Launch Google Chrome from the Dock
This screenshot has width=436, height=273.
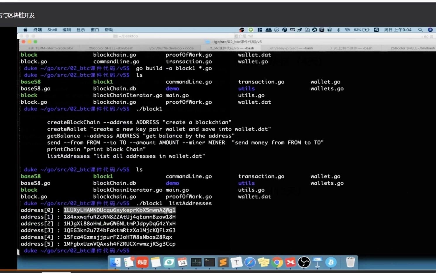[277, 262]
